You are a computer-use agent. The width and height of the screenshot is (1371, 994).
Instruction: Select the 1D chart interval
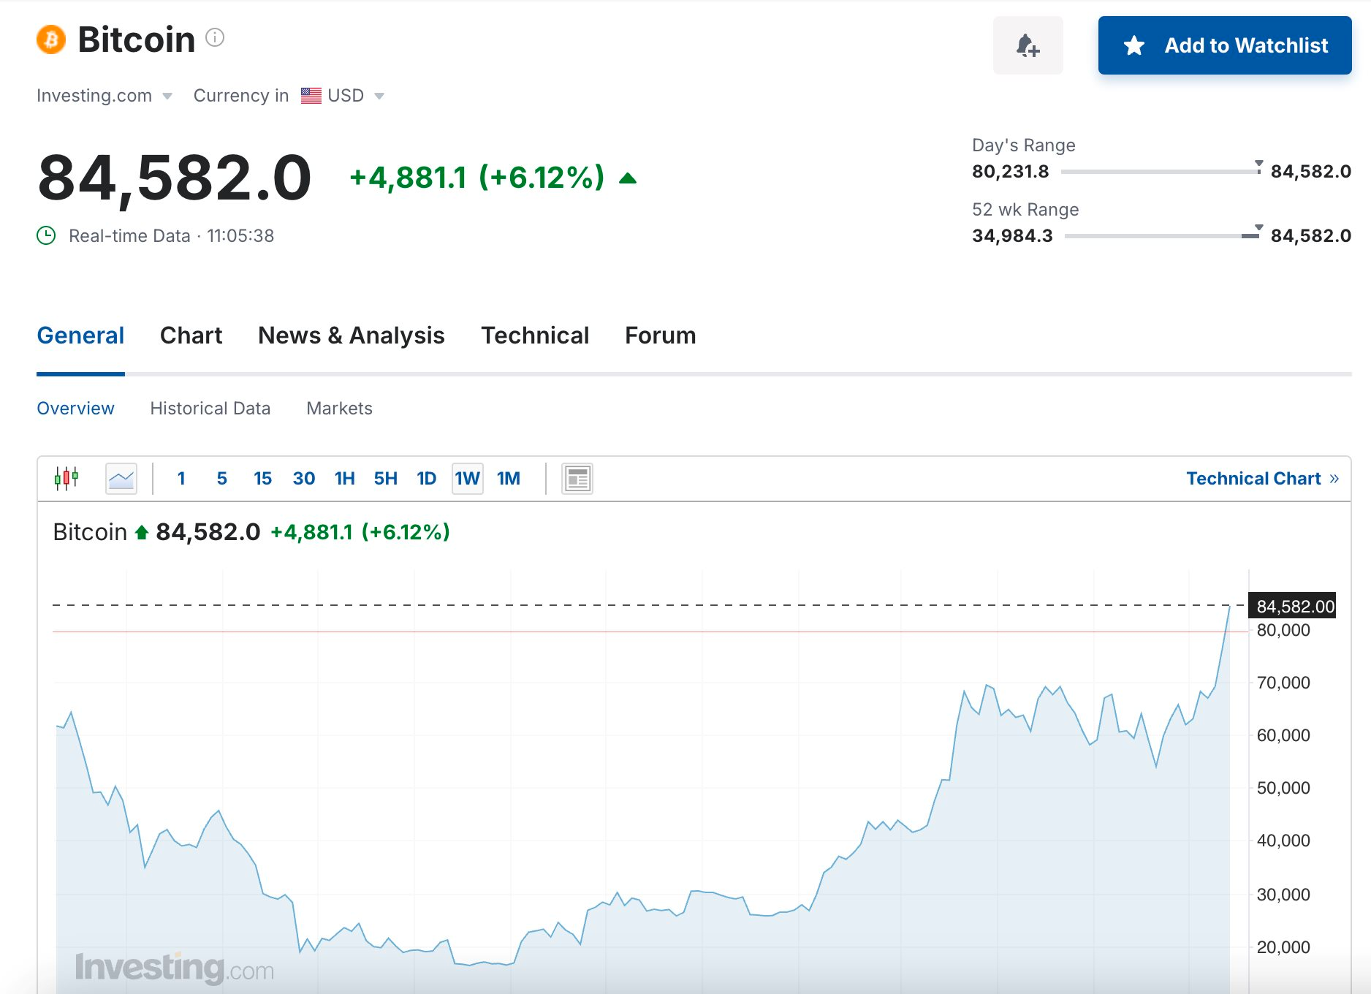(x=426, y=479)
